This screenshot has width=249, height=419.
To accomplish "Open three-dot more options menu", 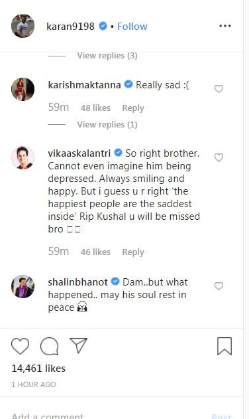I will [x=225, y=26].
